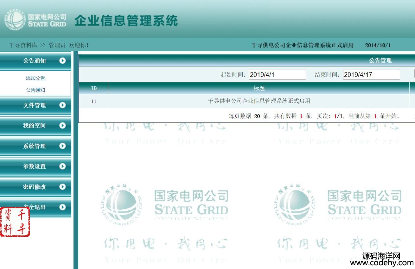Click the 公告管理 panel title
The width and height of the screenshot is (415, 269).
(380, 60)
